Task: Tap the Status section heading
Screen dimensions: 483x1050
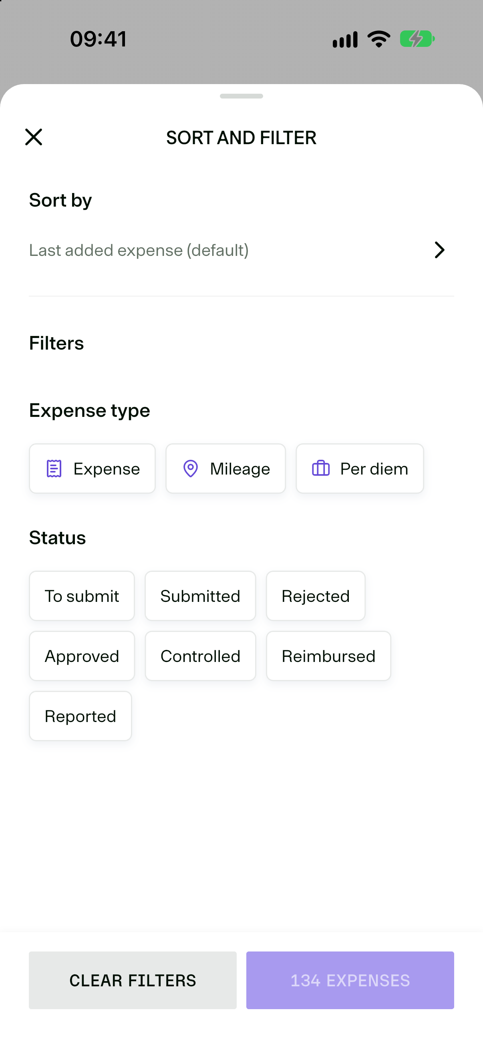Action: pyautogui.click(x=57, y=538)
